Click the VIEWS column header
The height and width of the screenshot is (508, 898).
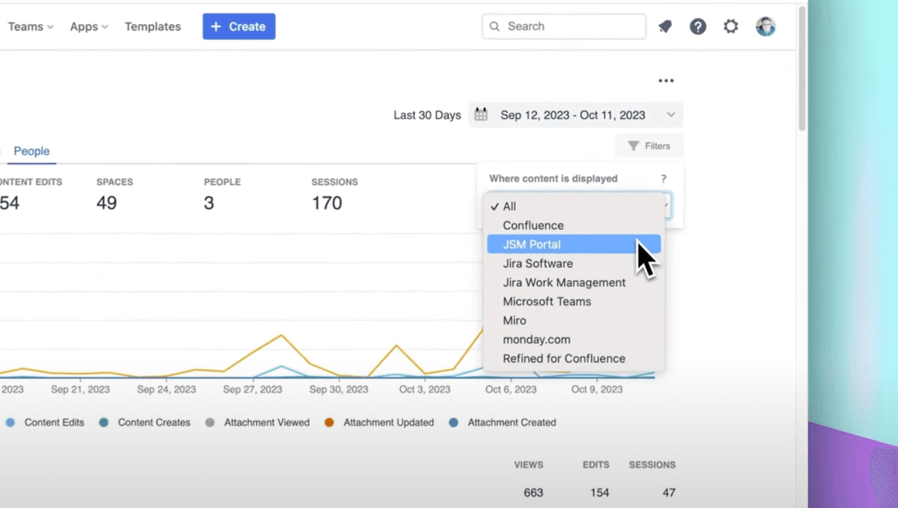tap(529, 465)
